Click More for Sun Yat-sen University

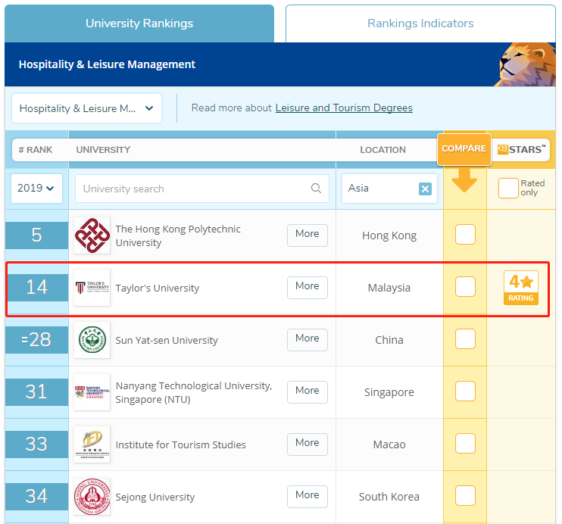tap(308, 339)
